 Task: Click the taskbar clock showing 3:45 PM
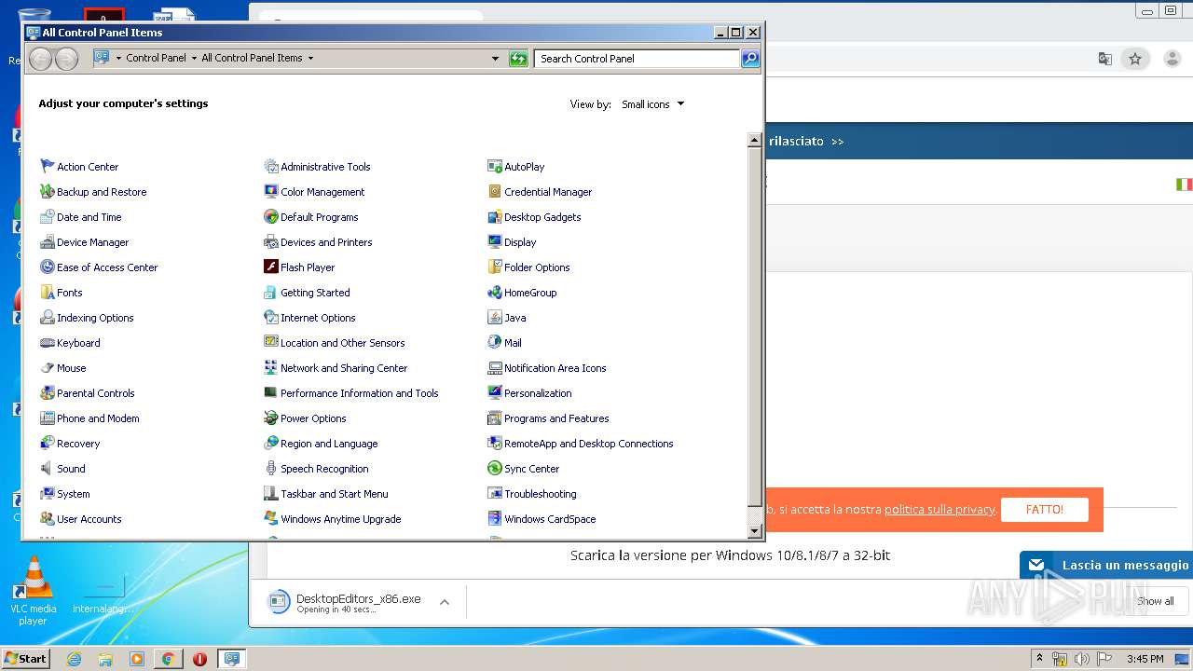tap(1145, 659)
